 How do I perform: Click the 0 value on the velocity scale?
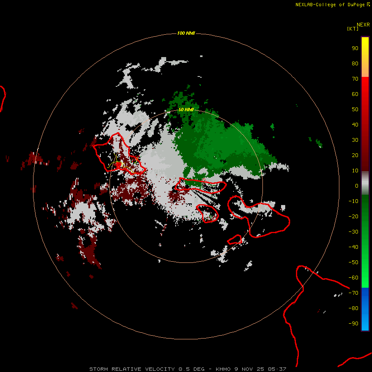pyautogui.click(x=357, y=186)
